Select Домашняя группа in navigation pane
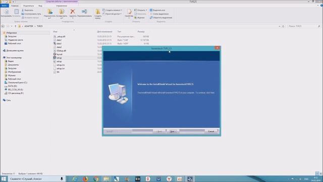 (x=15, y=51)
